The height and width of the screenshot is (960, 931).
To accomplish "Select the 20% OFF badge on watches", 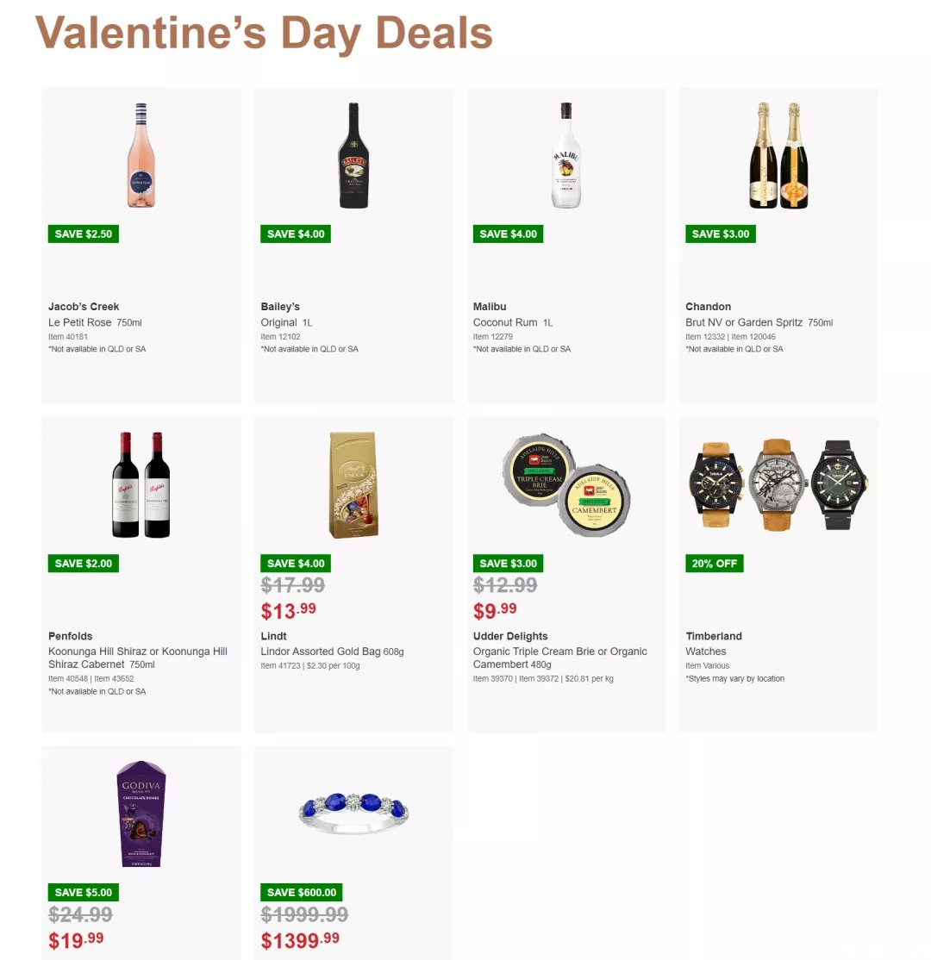I will pos(714,564).
